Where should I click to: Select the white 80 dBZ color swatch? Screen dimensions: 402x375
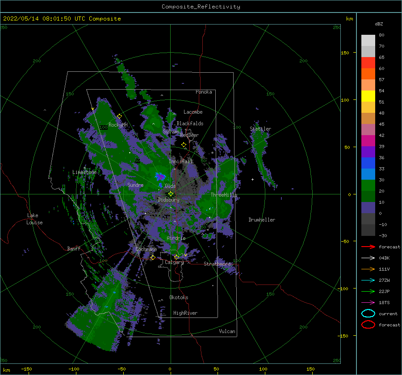(368, 41)
